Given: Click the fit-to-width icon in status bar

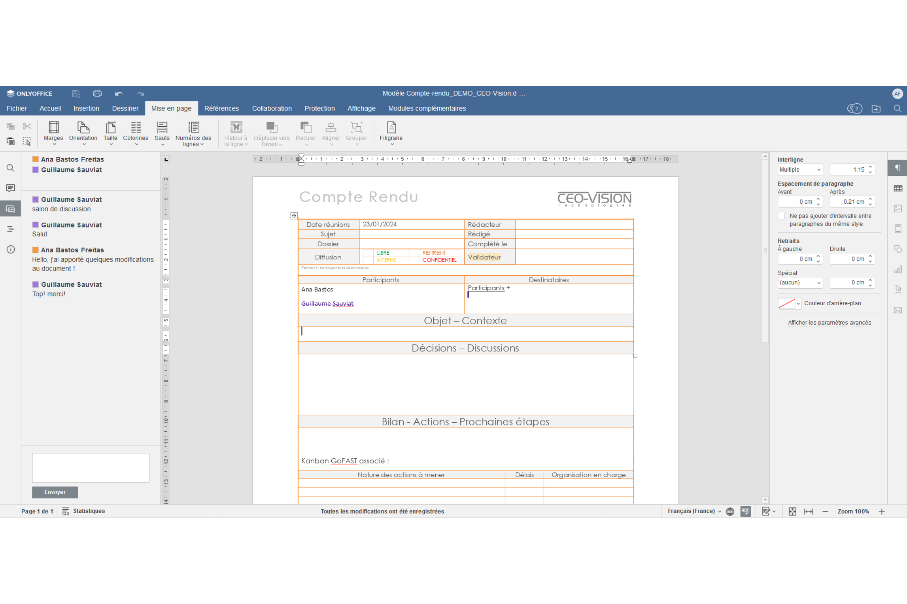Looking at the screenshot, I should point(808,511).
